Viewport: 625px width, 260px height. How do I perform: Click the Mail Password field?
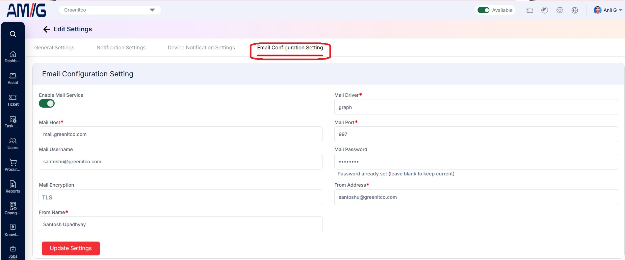click(476, 162)
